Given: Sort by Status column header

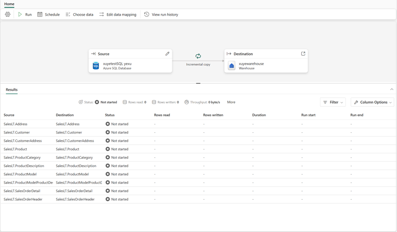Looking at the screenshot, I should click(x=110, y=115).
